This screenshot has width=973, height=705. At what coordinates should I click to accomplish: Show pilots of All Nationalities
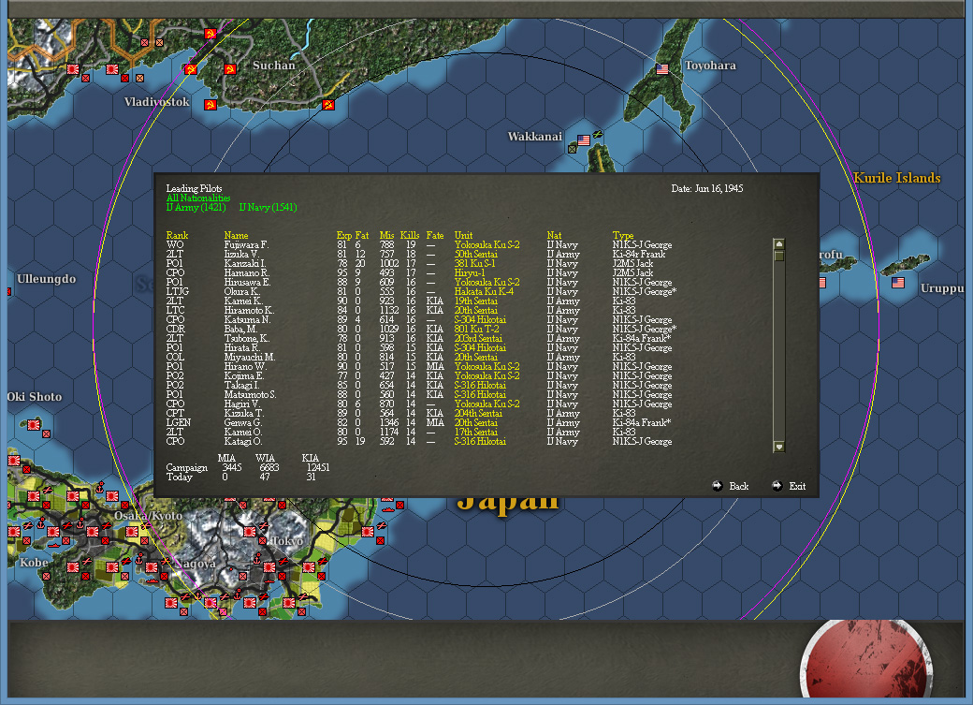(x=198, y=198)
